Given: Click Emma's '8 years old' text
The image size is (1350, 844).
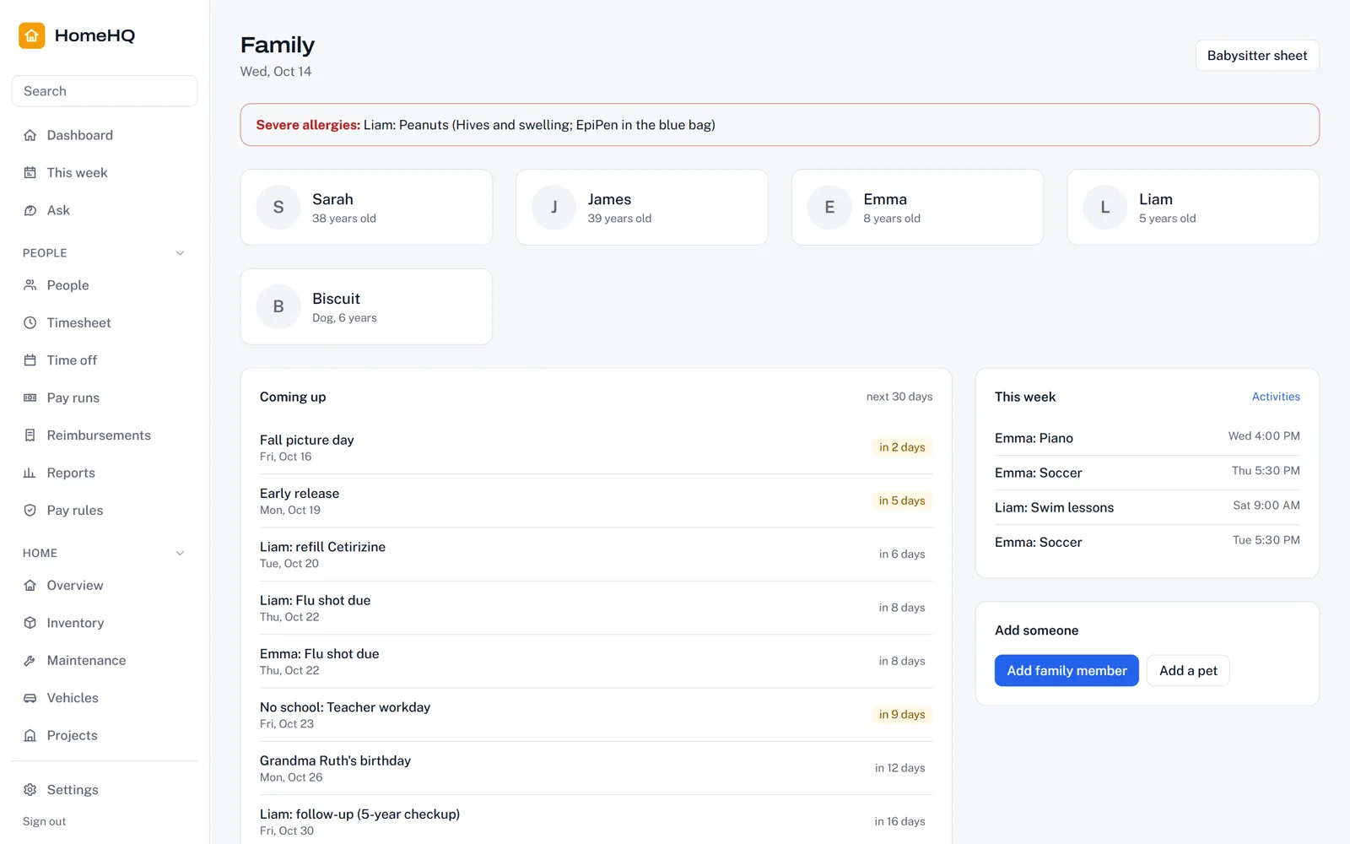Looking at the screenshot, I should (892, 219).
